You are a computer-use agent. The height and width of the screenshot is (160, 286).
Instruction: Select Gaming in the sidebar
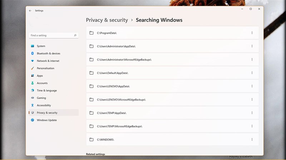41,98
